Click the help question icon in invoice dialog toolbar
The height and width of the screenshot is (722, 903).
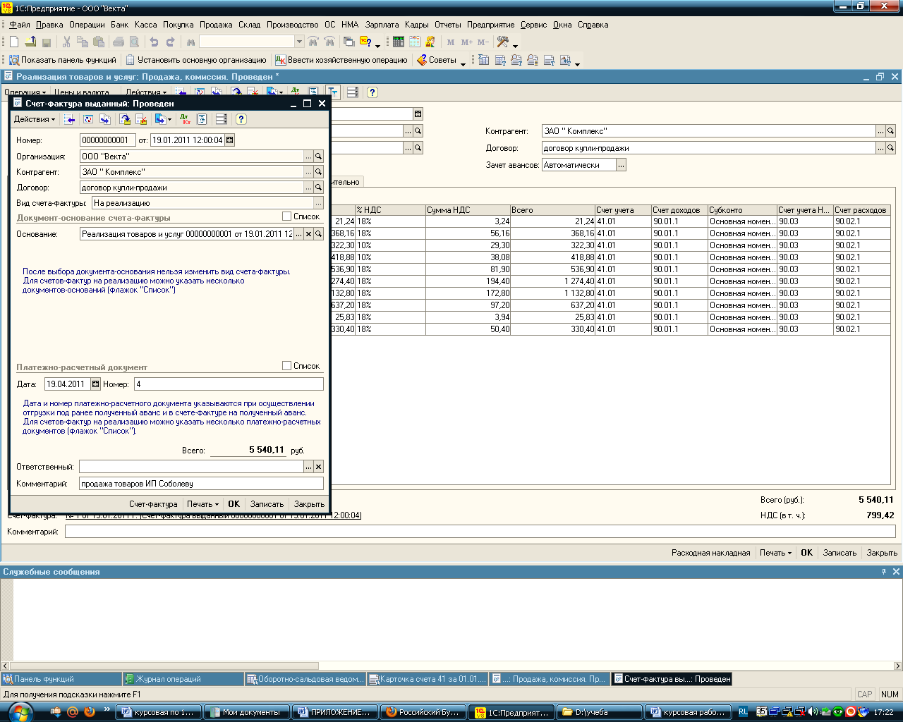(241, 119)
